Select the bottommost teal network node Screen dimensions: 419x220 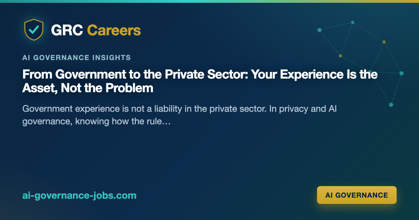point(391,105)
